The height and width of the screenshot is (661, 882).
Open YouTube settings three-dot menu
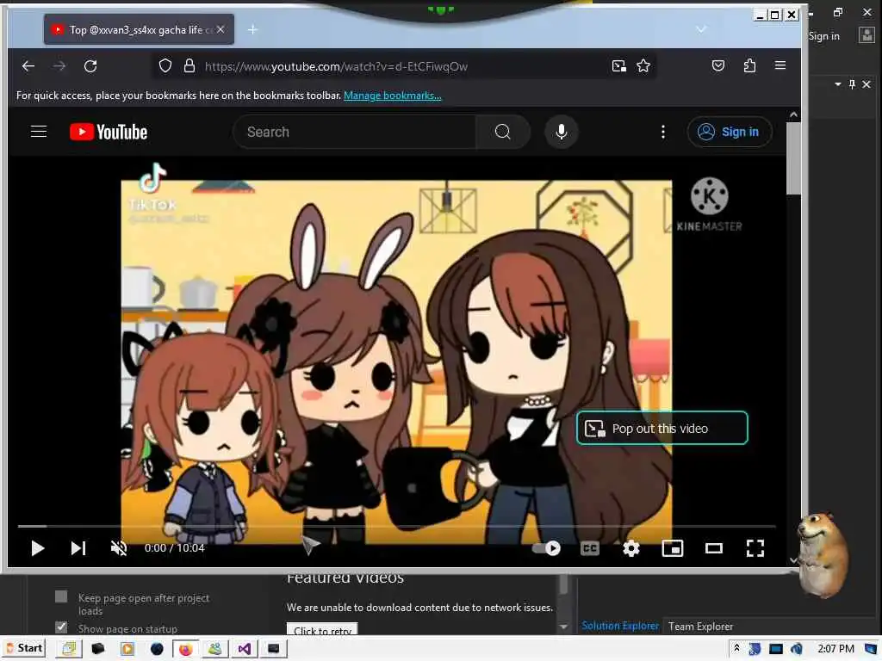click(663, 132)
